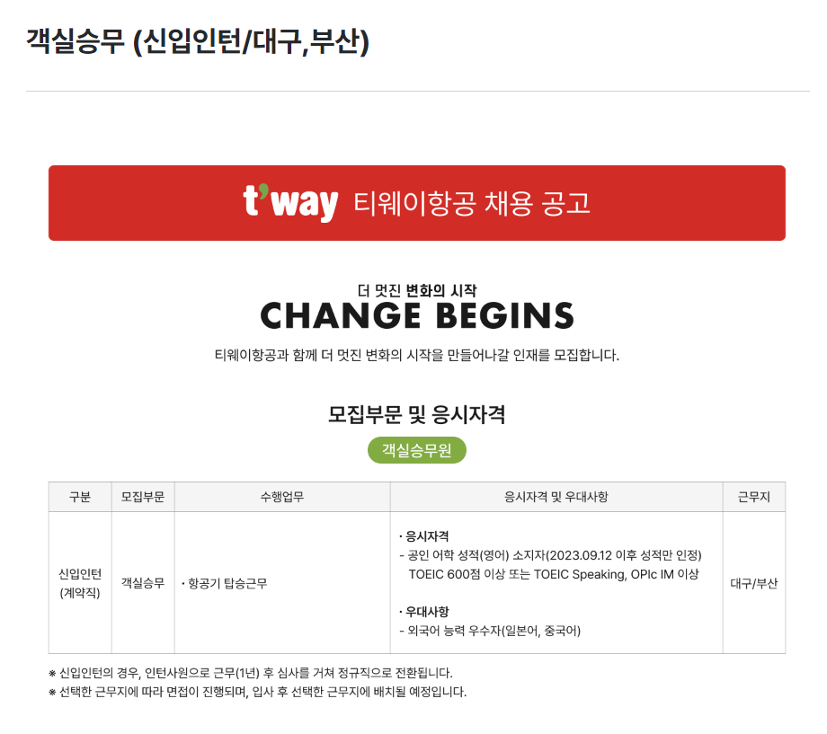The height and width of the screenshot is (734, 827).
Task: Click the 응시자격 및 우대사항 column header
Action: click(x=556, y=497)
